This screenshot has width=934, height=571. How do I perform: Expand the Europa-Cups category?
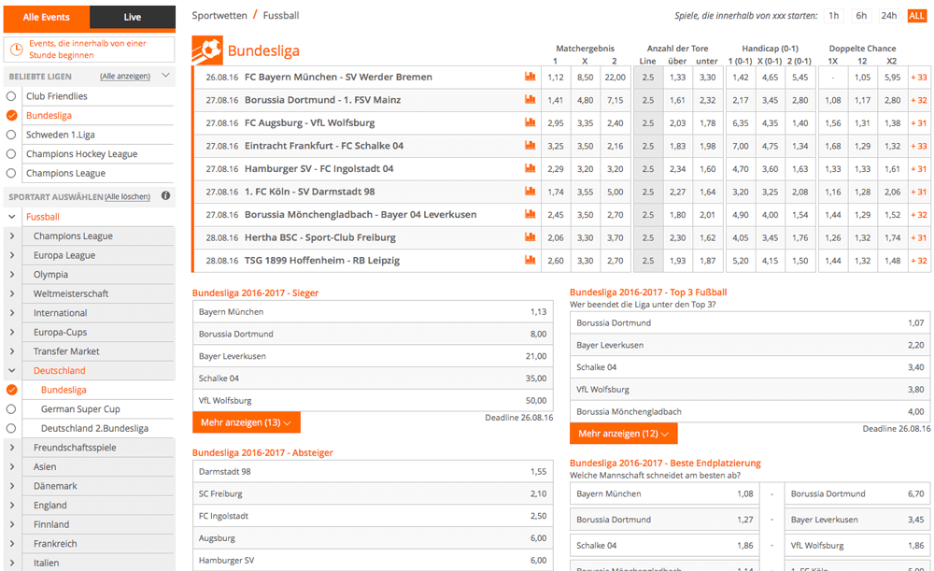coord(12,332)
